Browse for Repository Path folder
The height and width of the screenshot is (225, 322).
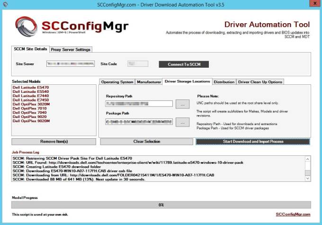tap(182, 104)
